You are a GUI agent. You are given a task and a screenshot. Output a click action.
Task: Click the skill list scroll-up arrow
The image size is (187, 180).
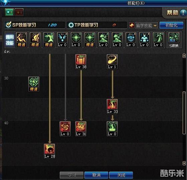184,56
